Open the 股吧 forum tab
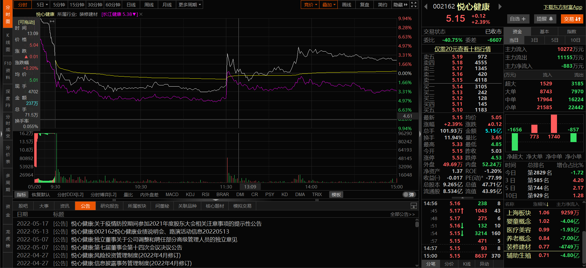This screenshot has height=268, width=586. 23,206
